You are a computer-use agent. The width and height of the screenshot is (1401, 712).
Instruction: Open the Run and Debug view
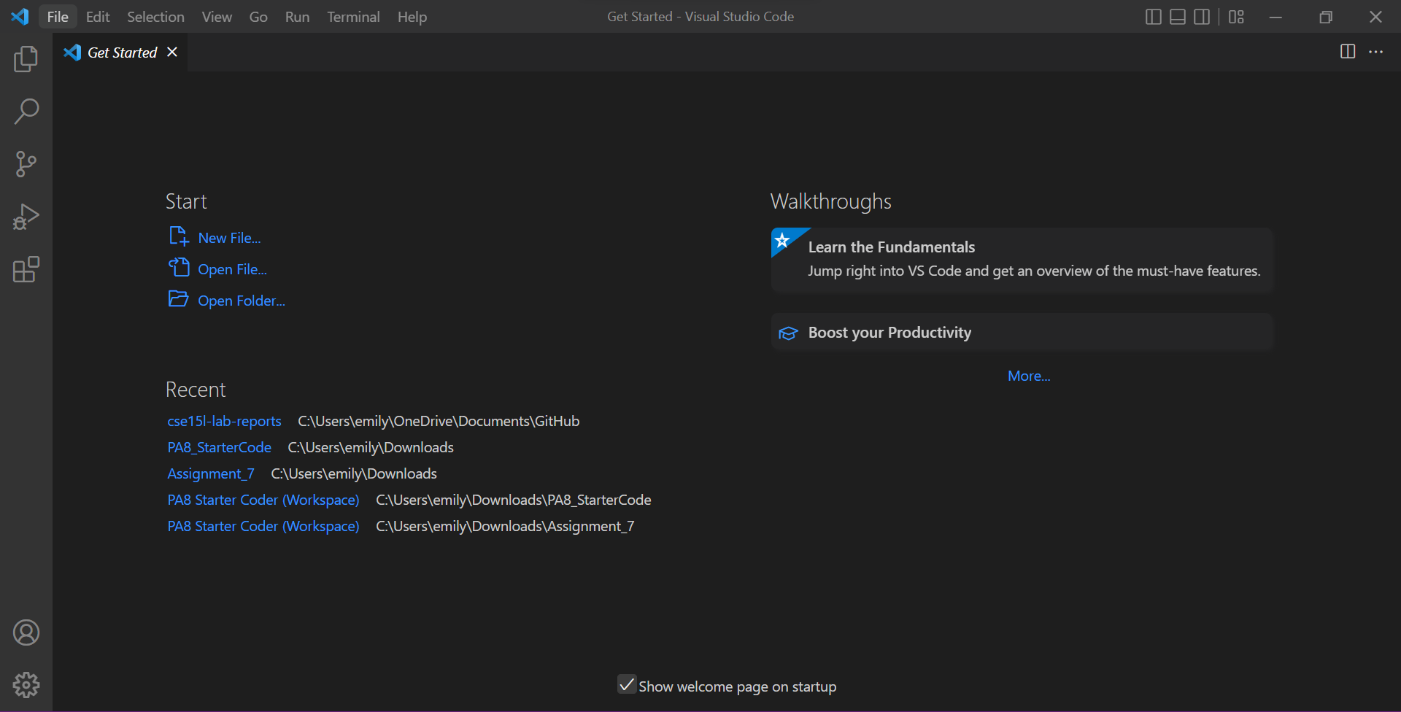(26, 217)
